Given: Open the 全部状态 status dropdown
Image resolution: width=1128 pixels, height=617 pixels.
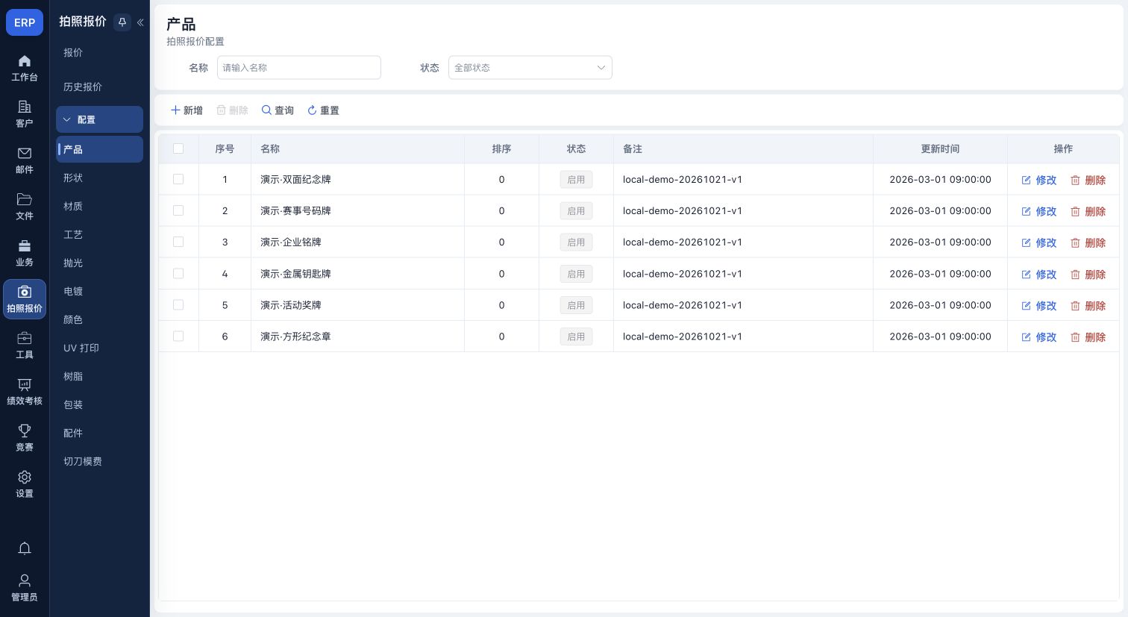Looking at the screenshot, I should pos(530,67).
